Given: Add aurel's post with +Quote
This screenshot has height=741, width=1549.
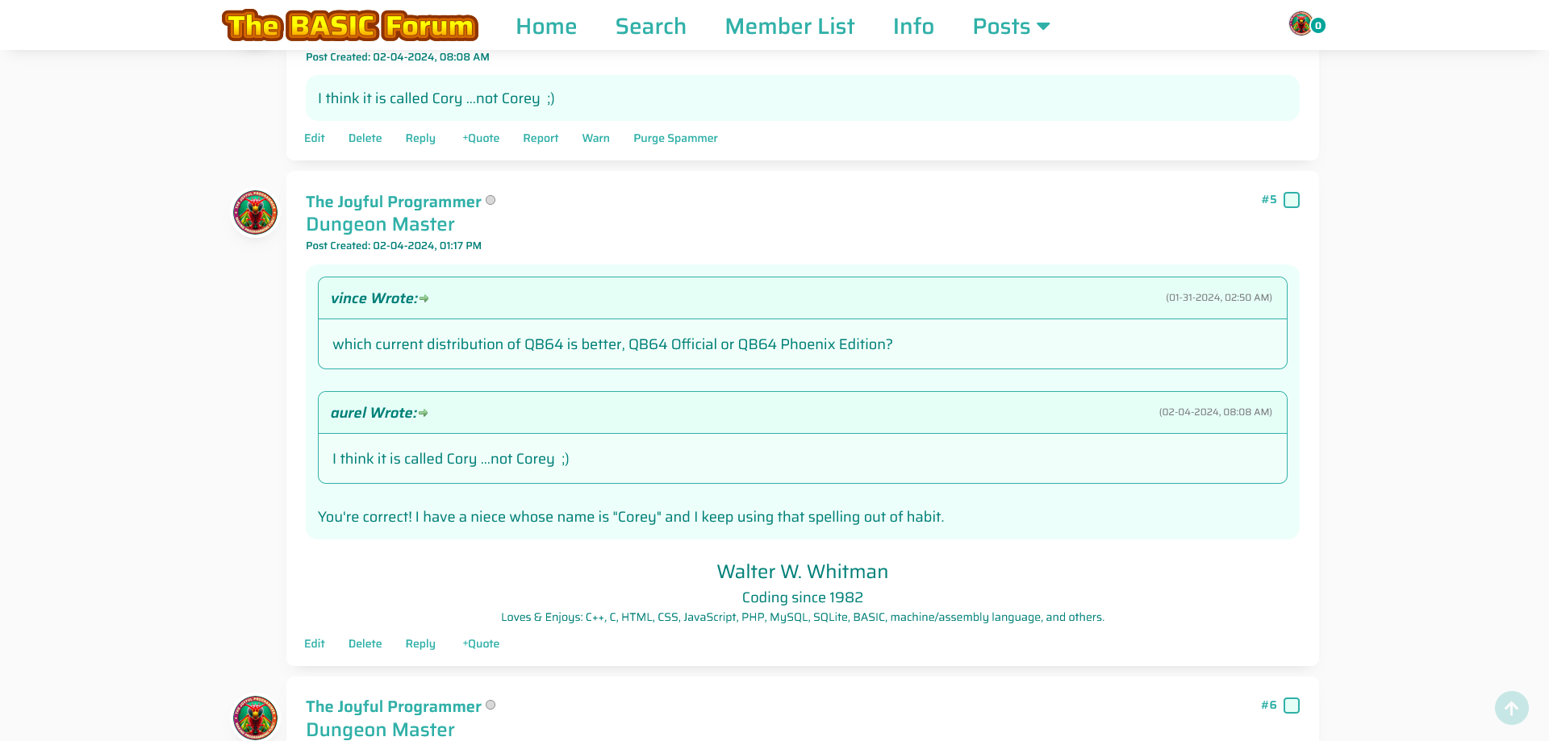Looking at the screenshot, I should point(481,138).
